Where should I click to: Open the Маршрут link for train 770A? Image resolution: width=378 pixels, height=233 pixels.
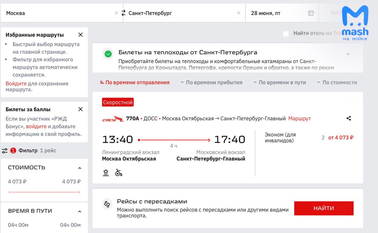click(x=299, y=119)
